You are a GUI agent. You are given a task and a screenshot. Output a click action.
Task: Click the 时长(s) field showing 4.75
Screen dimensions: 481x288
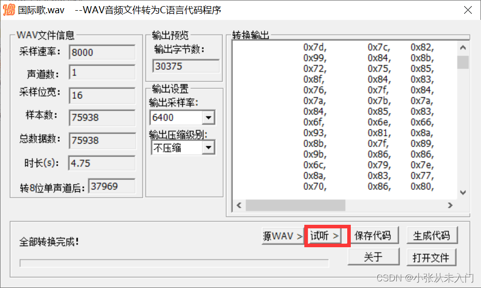tap(102, 163)
